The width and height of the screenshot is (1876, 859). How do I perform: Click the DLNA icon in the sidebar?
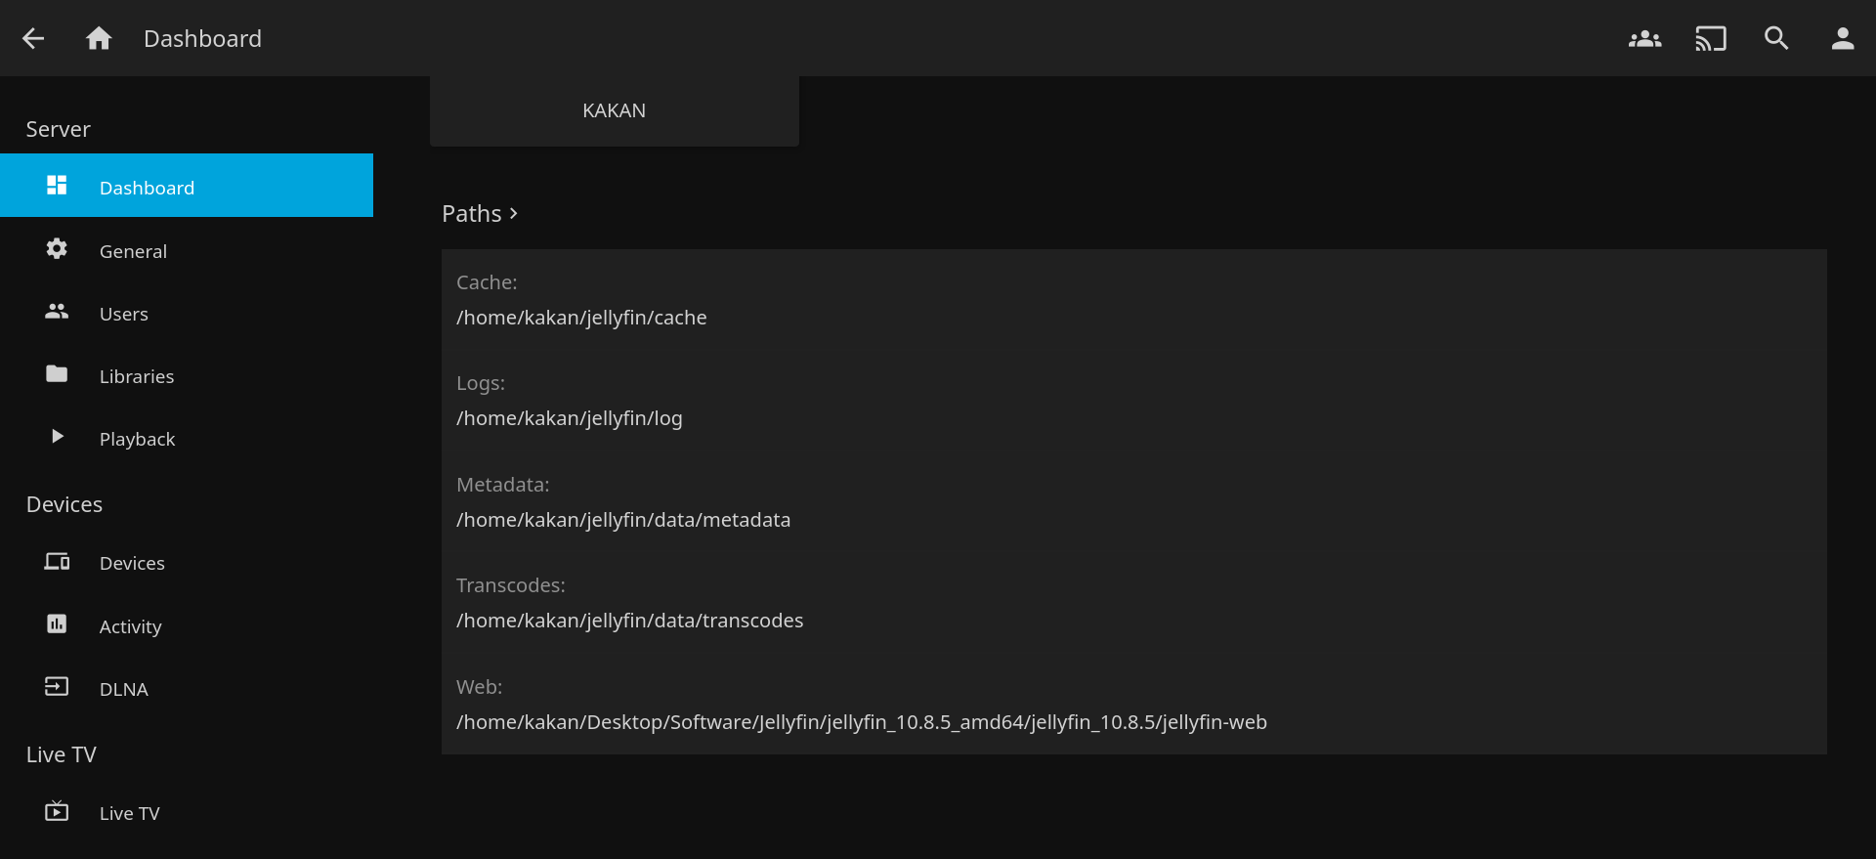[x=57, y=687]
